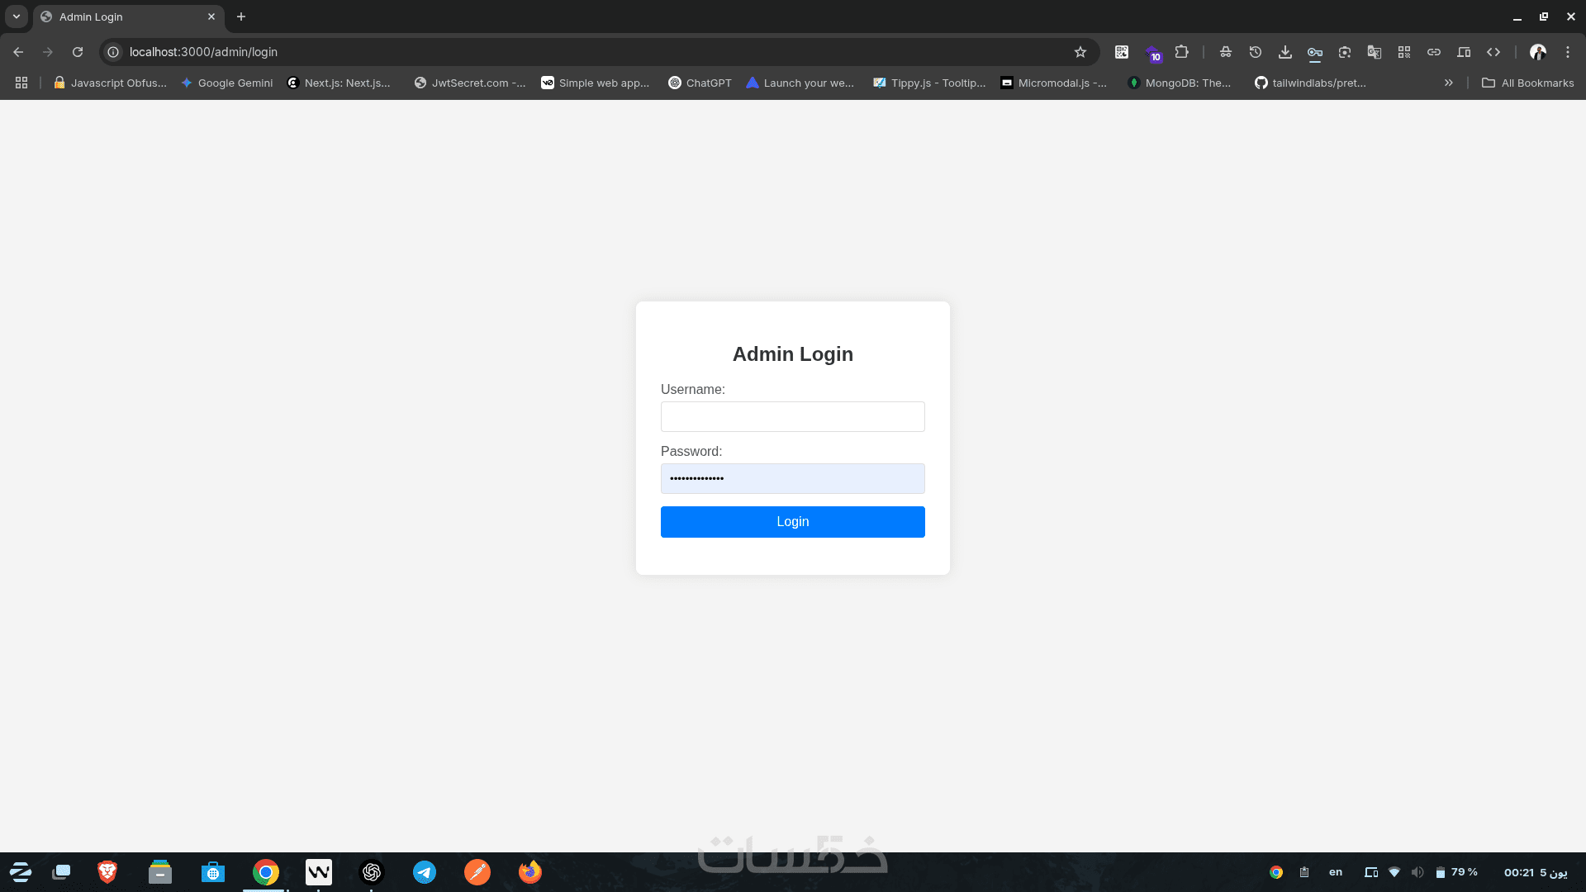The image size is (1586, 892).
Task: Launch Firefox from the taskbar
Action: (x=530, y=872)
